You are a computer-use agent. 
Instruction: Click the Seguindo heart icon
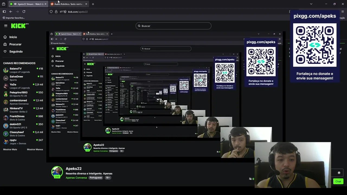pos(5,51)
